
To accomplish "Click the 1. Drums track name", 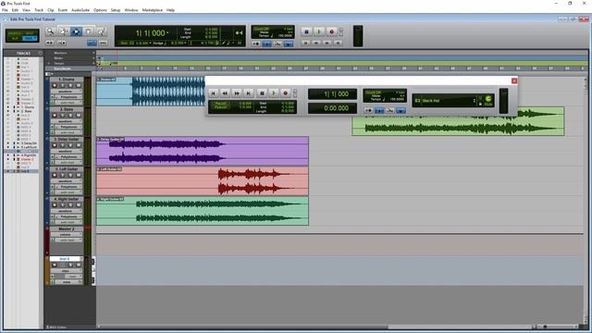I will tap(67, 80).
